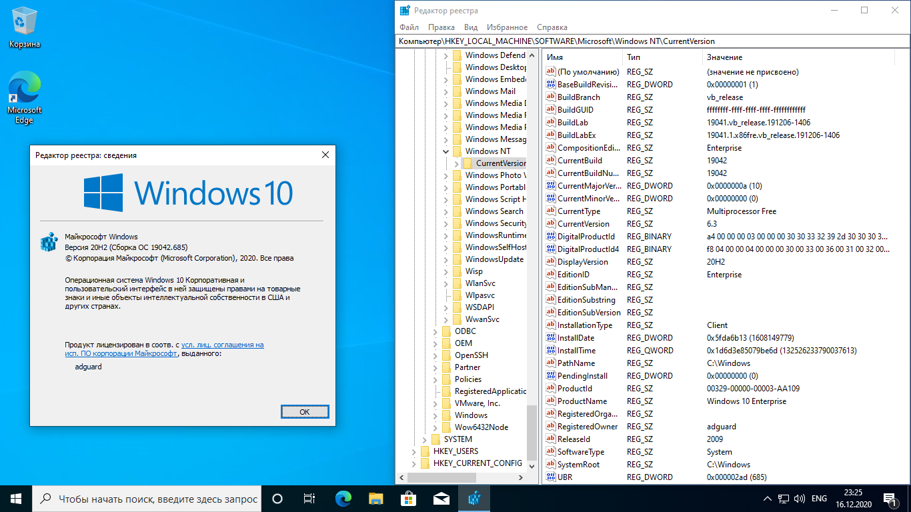This screenshot has width=911, height=512.
Task: Click the BuildLab string value icon
Action: coord(551,123)
